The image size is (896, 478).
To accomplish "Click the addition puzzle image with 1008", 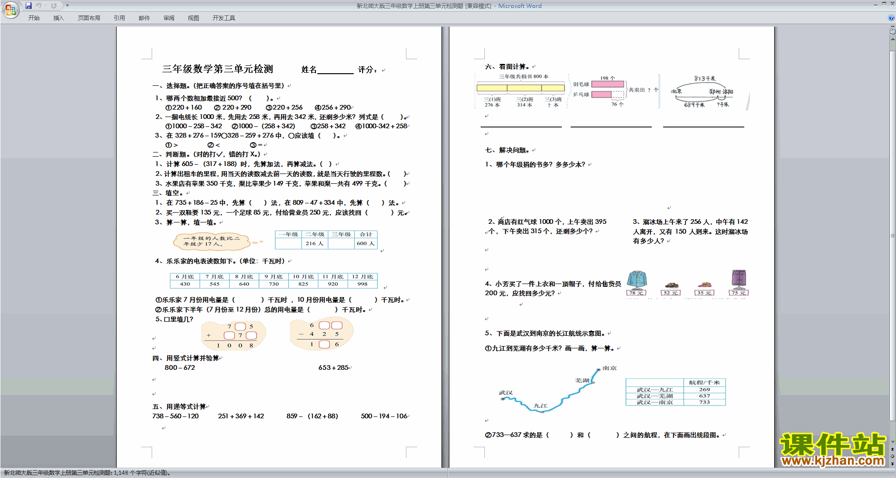I will click(x=234, y=336).
